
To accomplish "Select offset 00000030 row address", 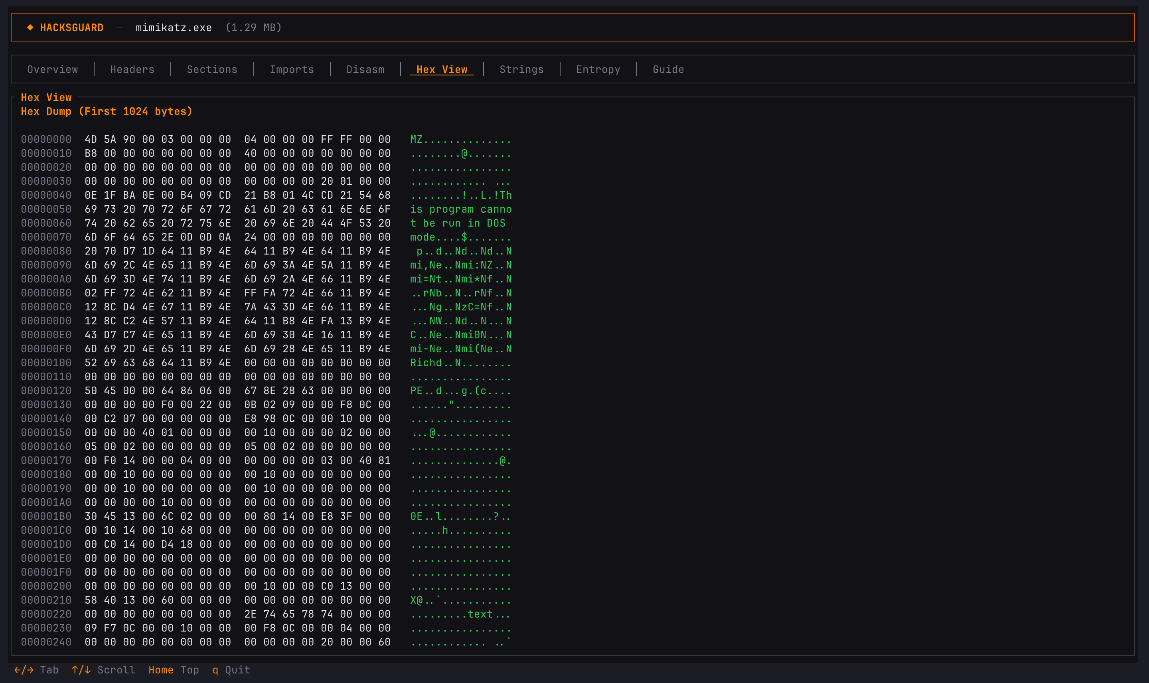I will (46, 182).
